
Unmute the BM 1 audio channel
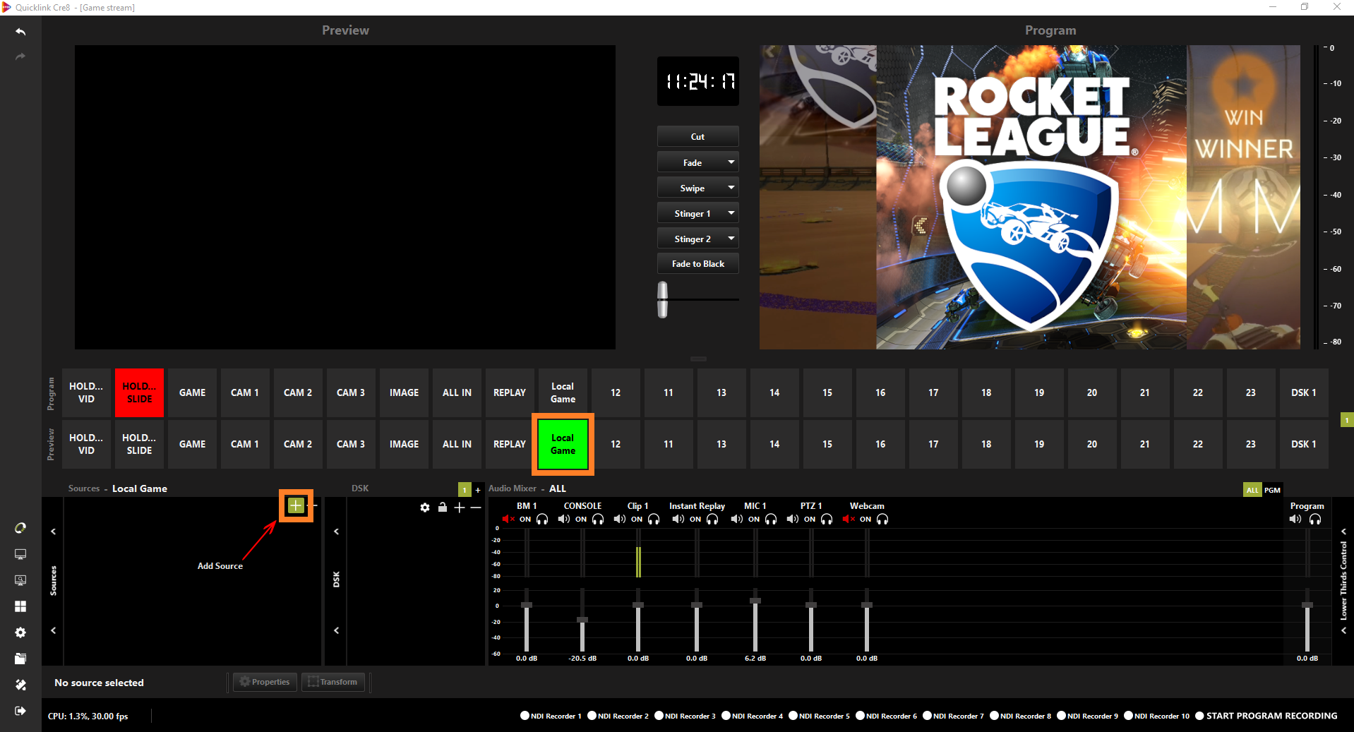[508, 520]
